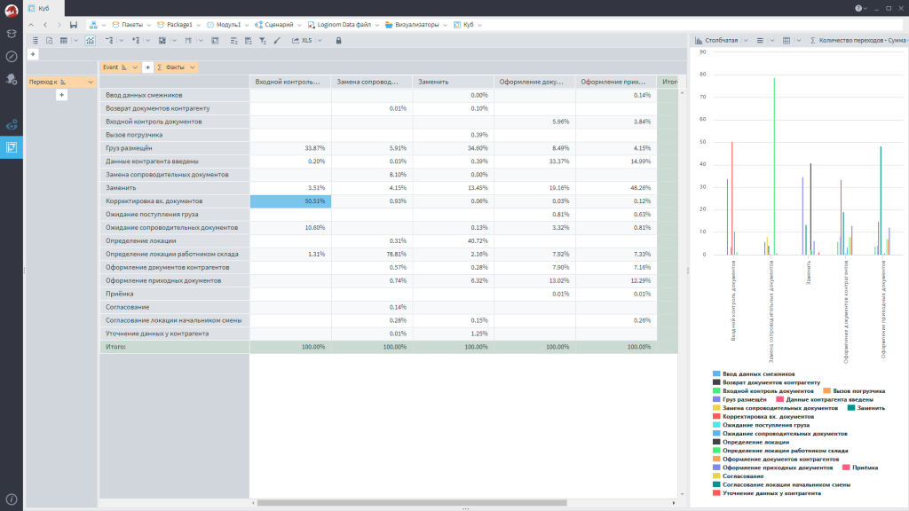Click the paintbrush formatting icon
The width and height of the screenshot is (909, 511).
click(x=276, y=40)
